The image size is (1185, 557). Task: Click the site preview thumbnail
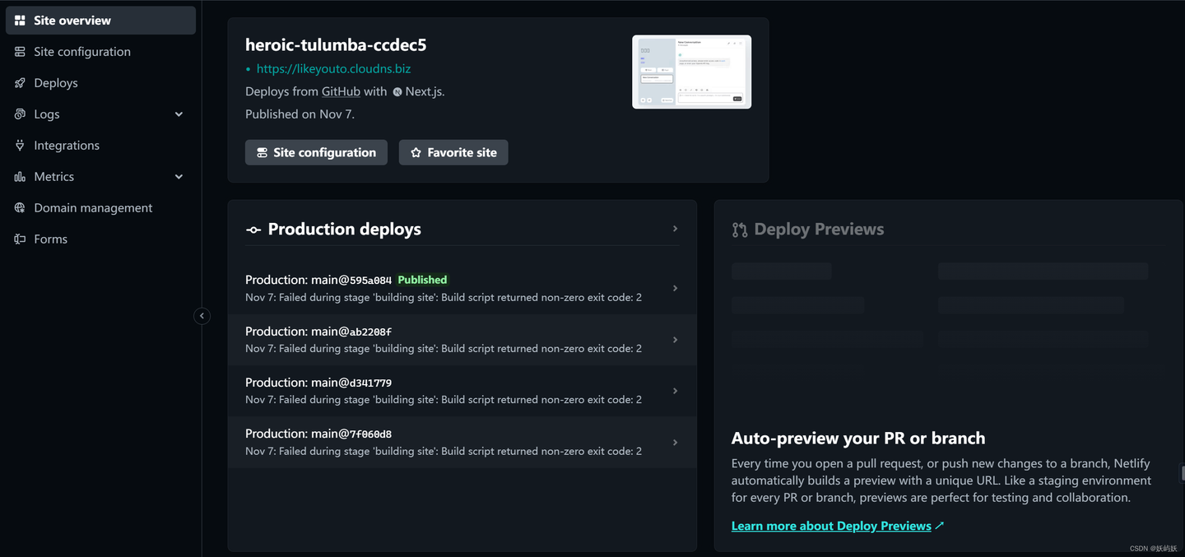[x=691, y=72]
